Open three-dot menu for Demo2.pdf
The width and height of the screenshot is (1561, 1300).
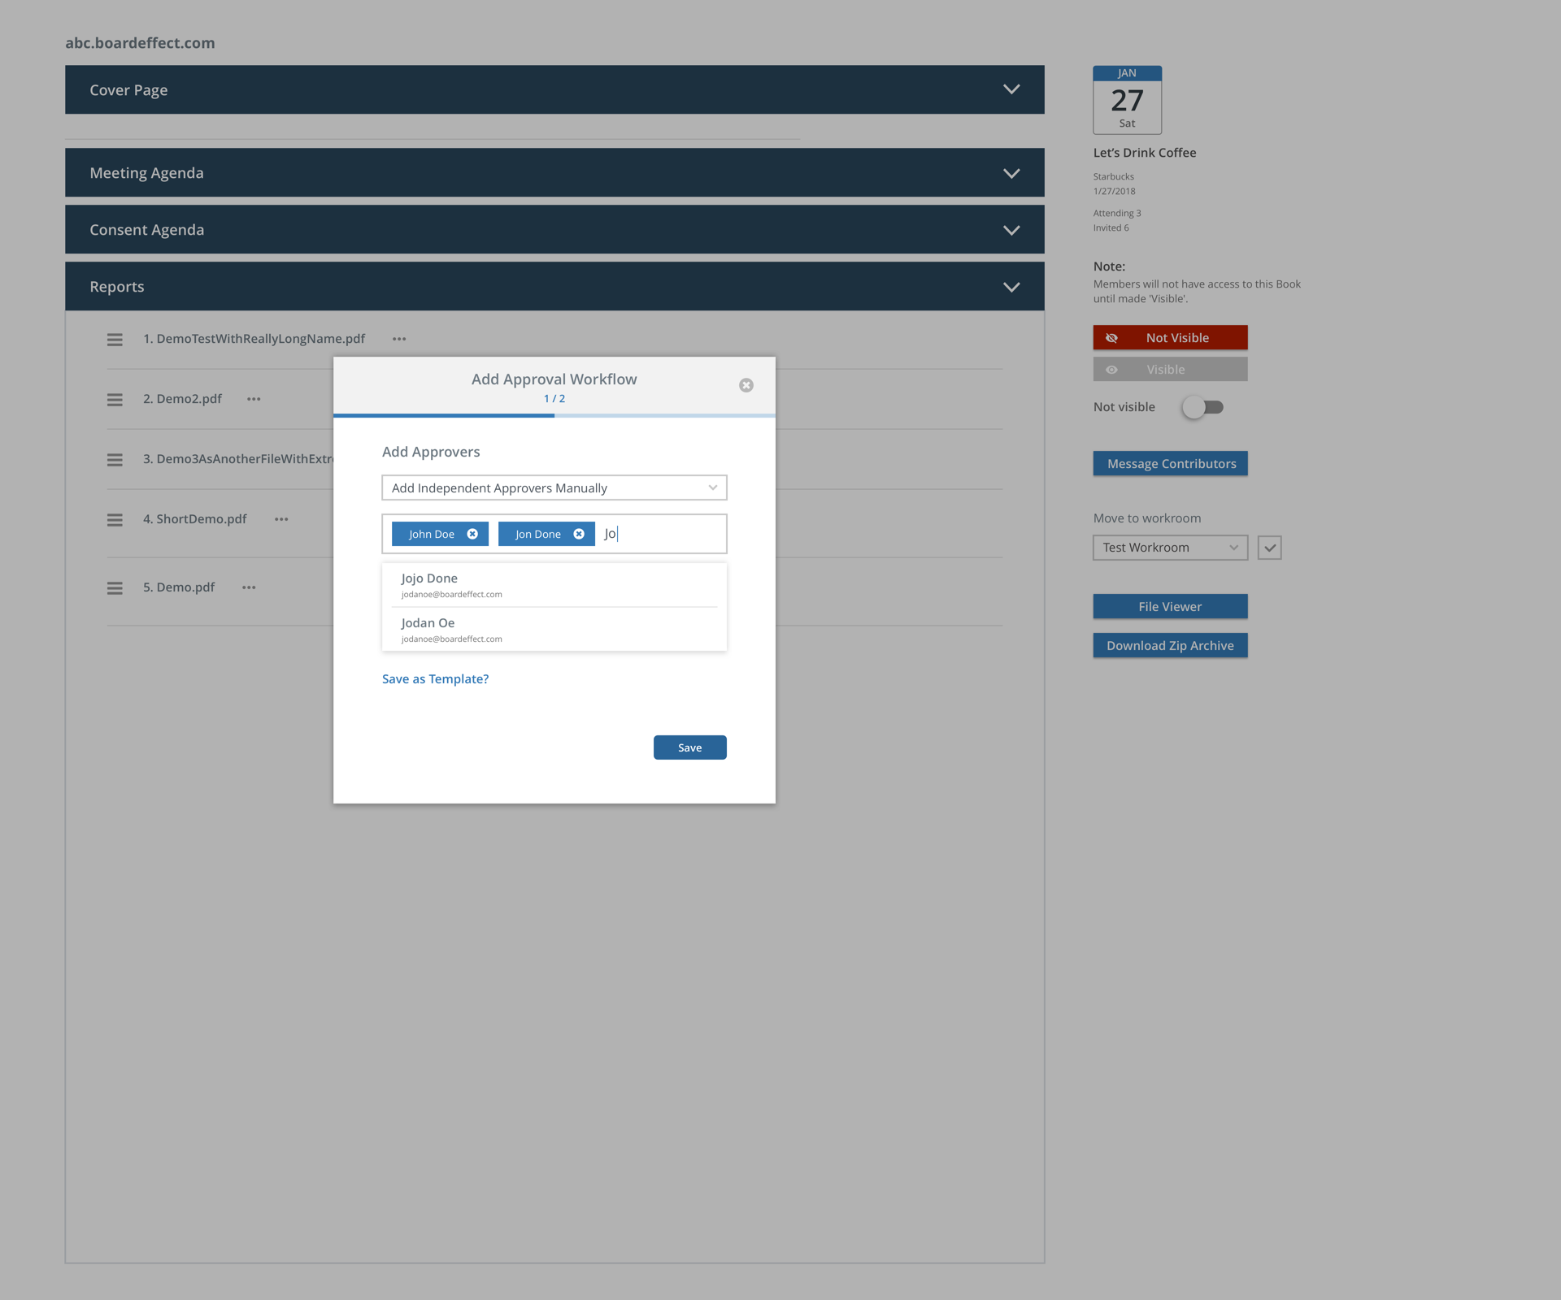tap(254, 399)
